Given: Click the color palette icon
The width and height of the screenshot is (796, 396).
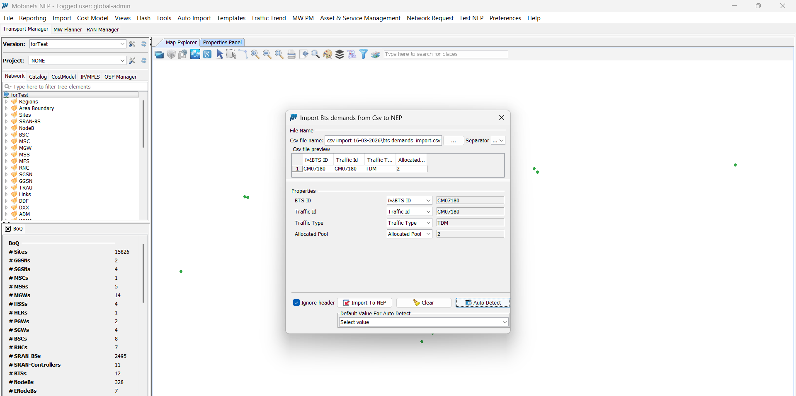Looking at the screenshot, I should pyautogui.click(x=328, y=54).
